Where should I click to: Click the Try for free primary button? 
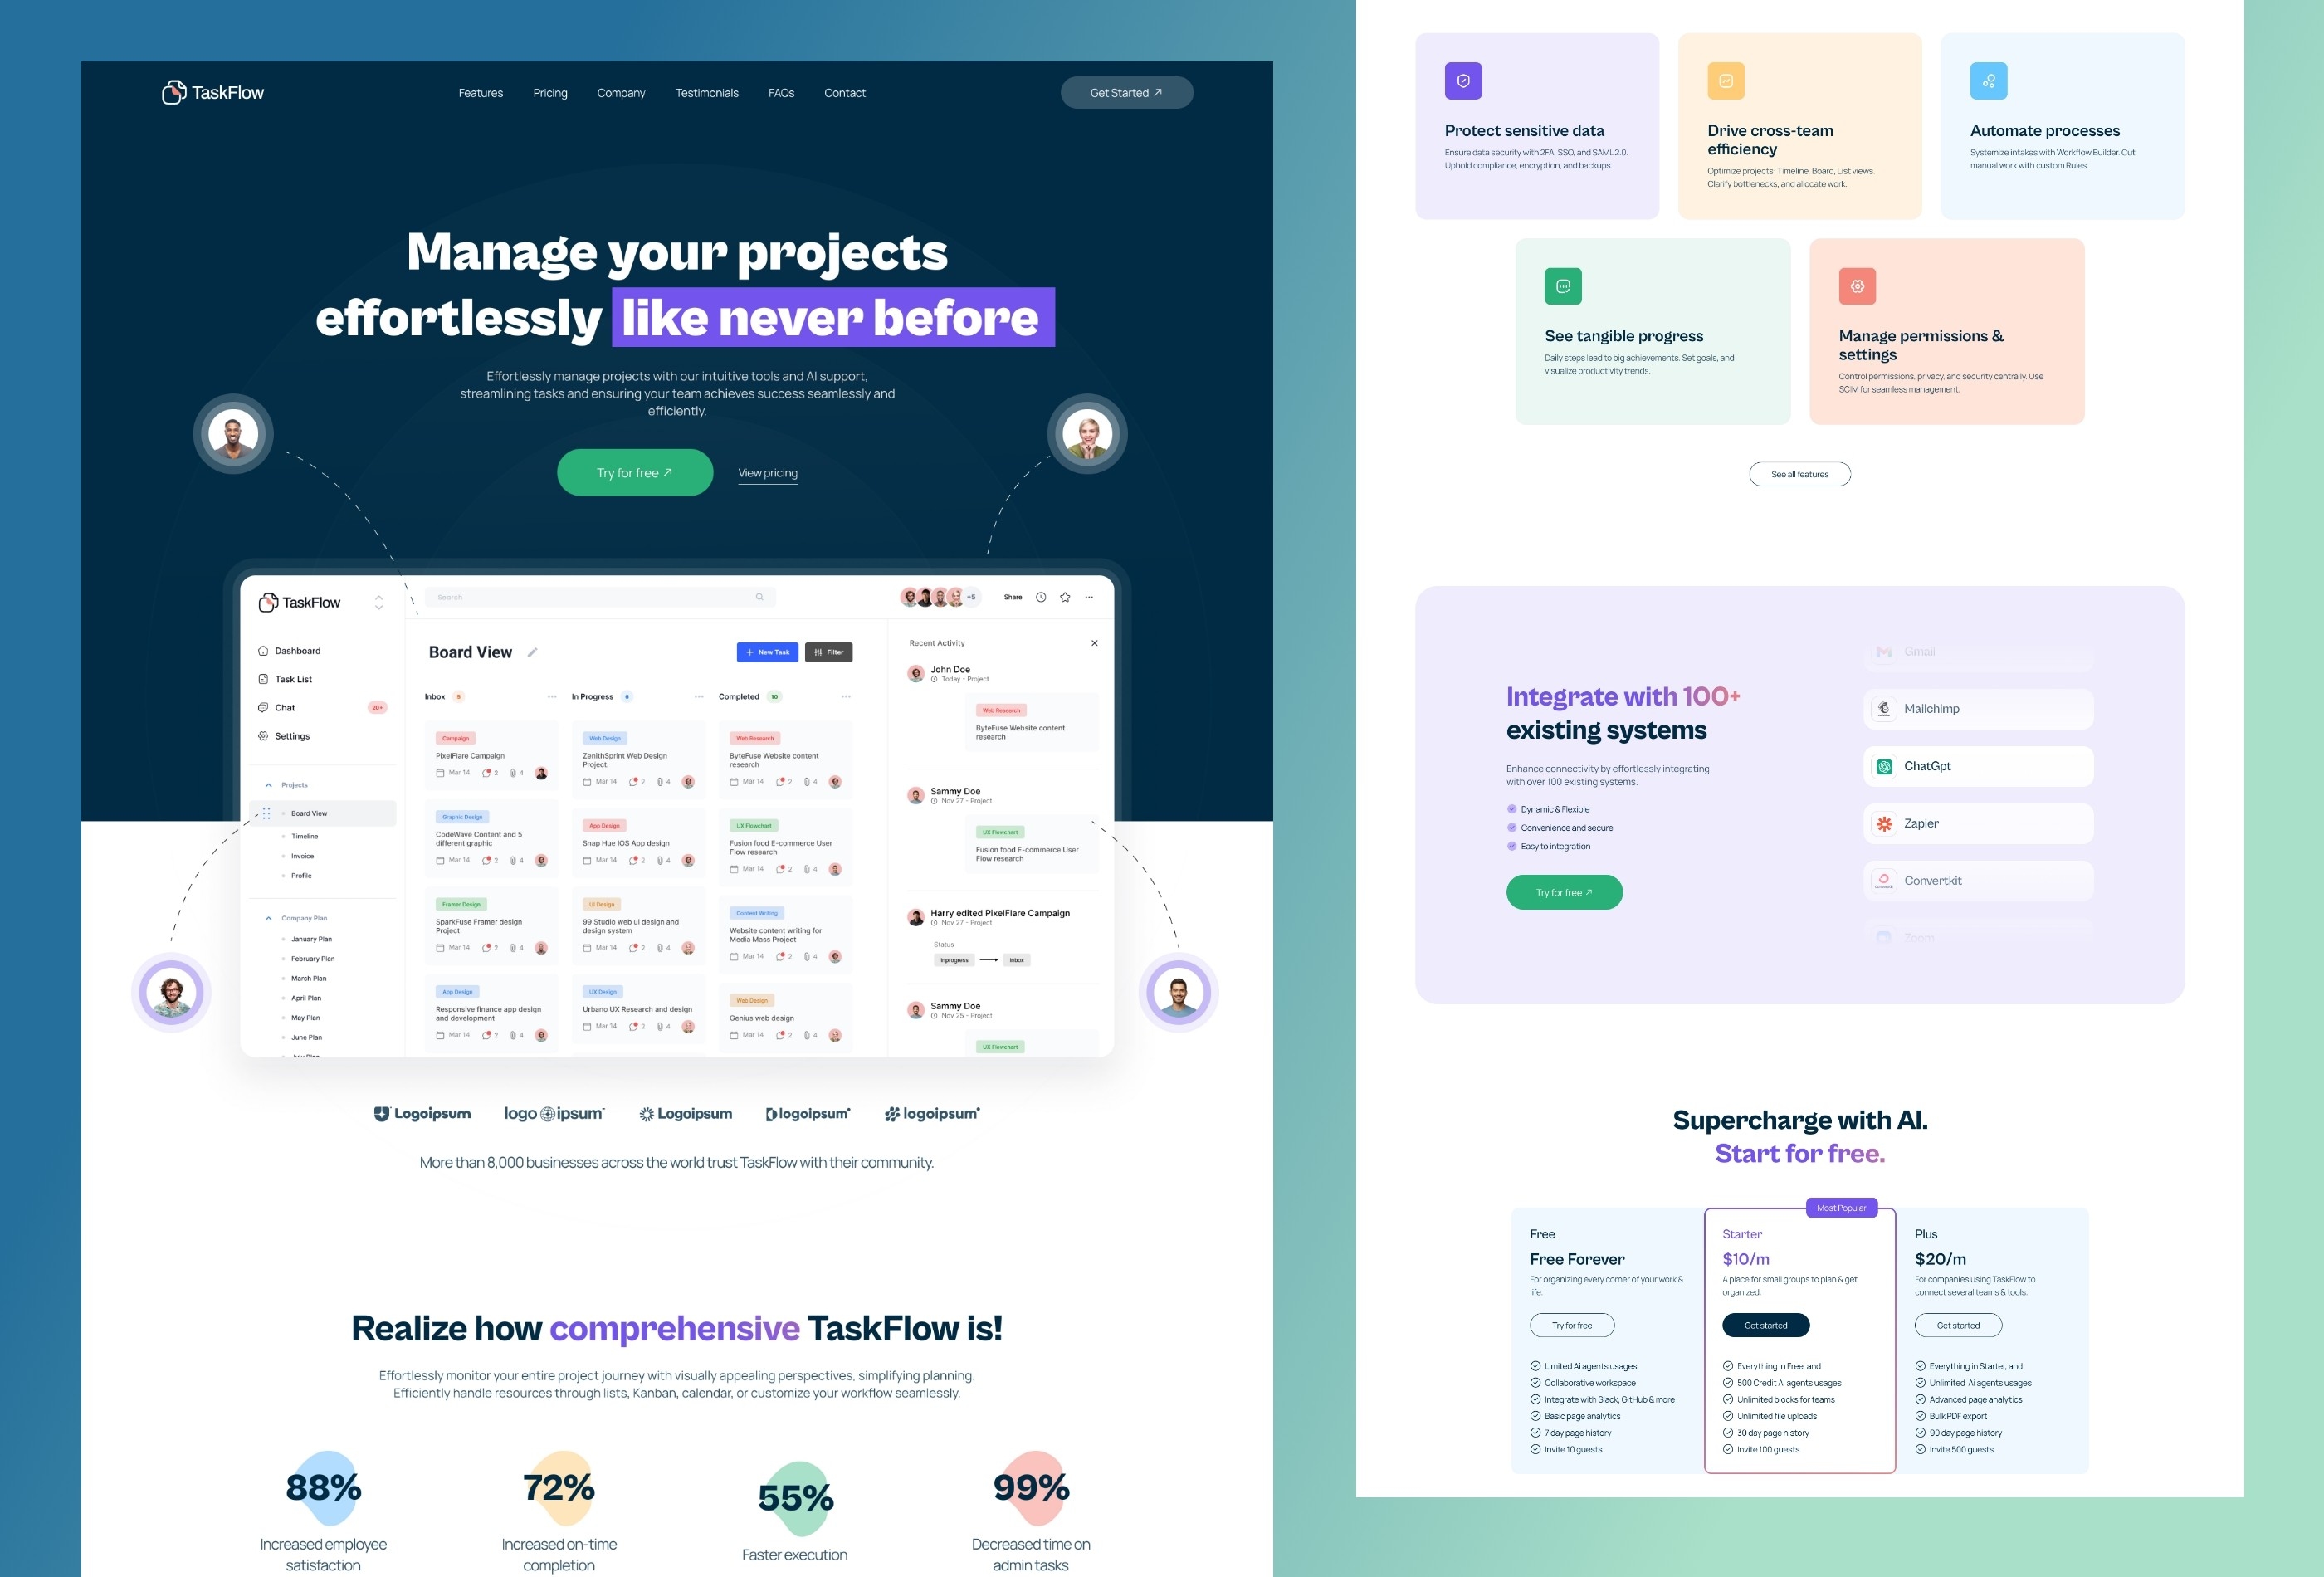635,471
